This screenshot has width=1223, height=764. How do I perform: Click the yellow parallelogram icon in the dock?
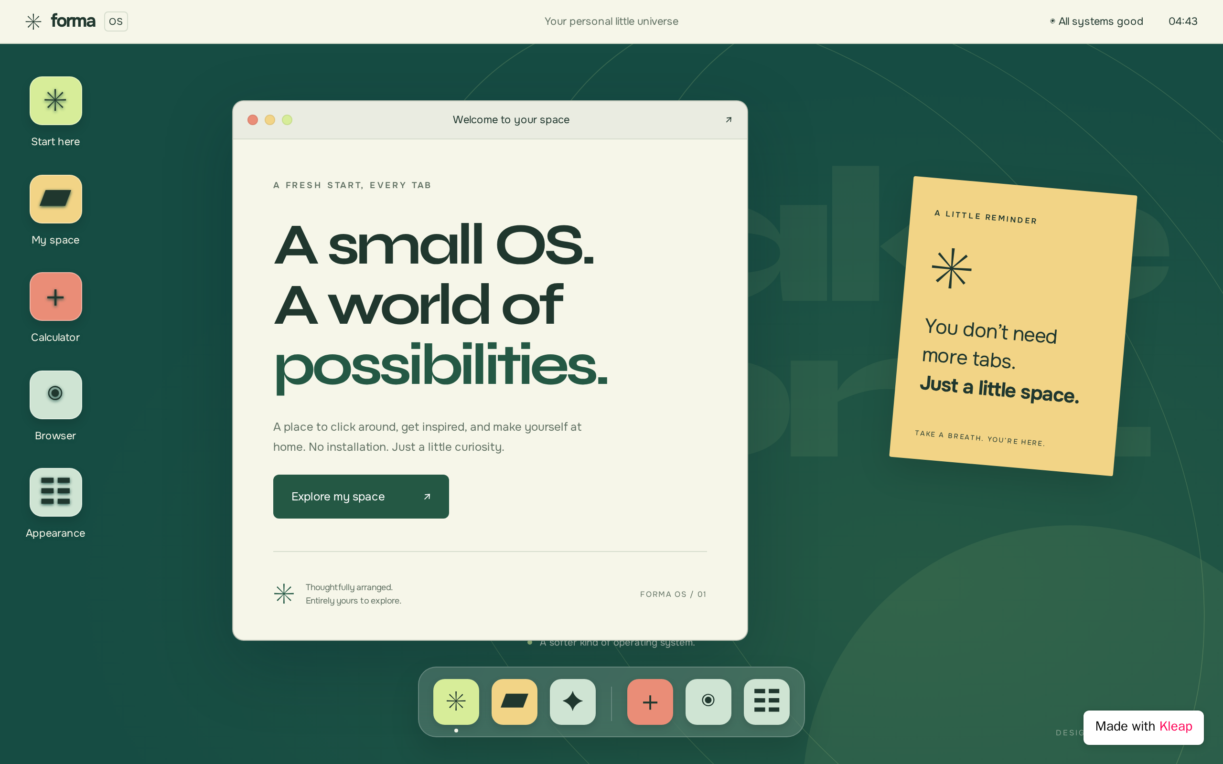[515, 701]
